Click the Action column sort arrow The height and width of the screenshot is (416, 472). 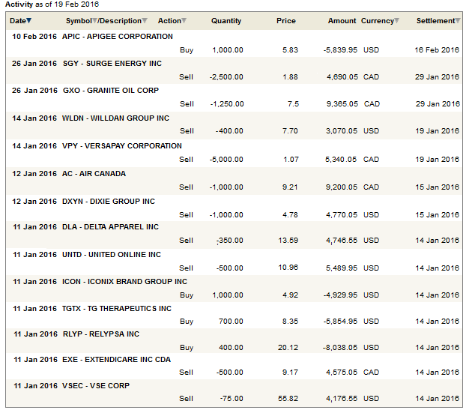[184, 21]
